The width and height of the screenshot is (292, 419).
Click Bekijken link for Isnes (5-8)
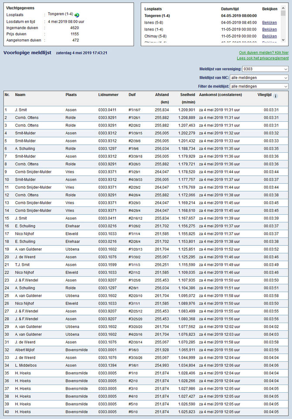(x=269, y=23)
